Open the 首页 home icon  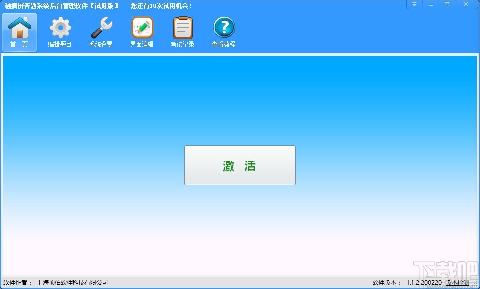pyautogui.click(x=20, y=32)
